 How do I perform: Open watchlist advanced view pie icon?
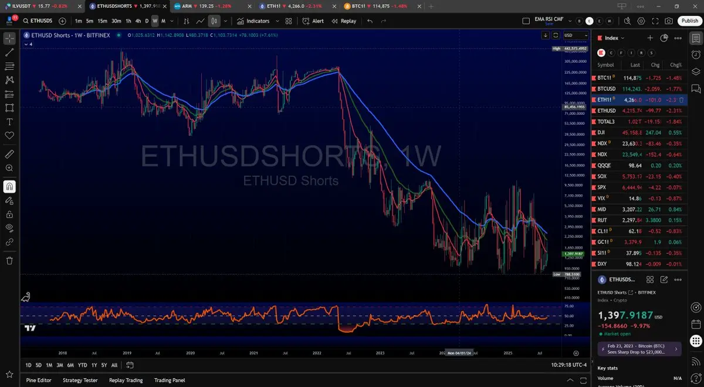pos(664,38)
